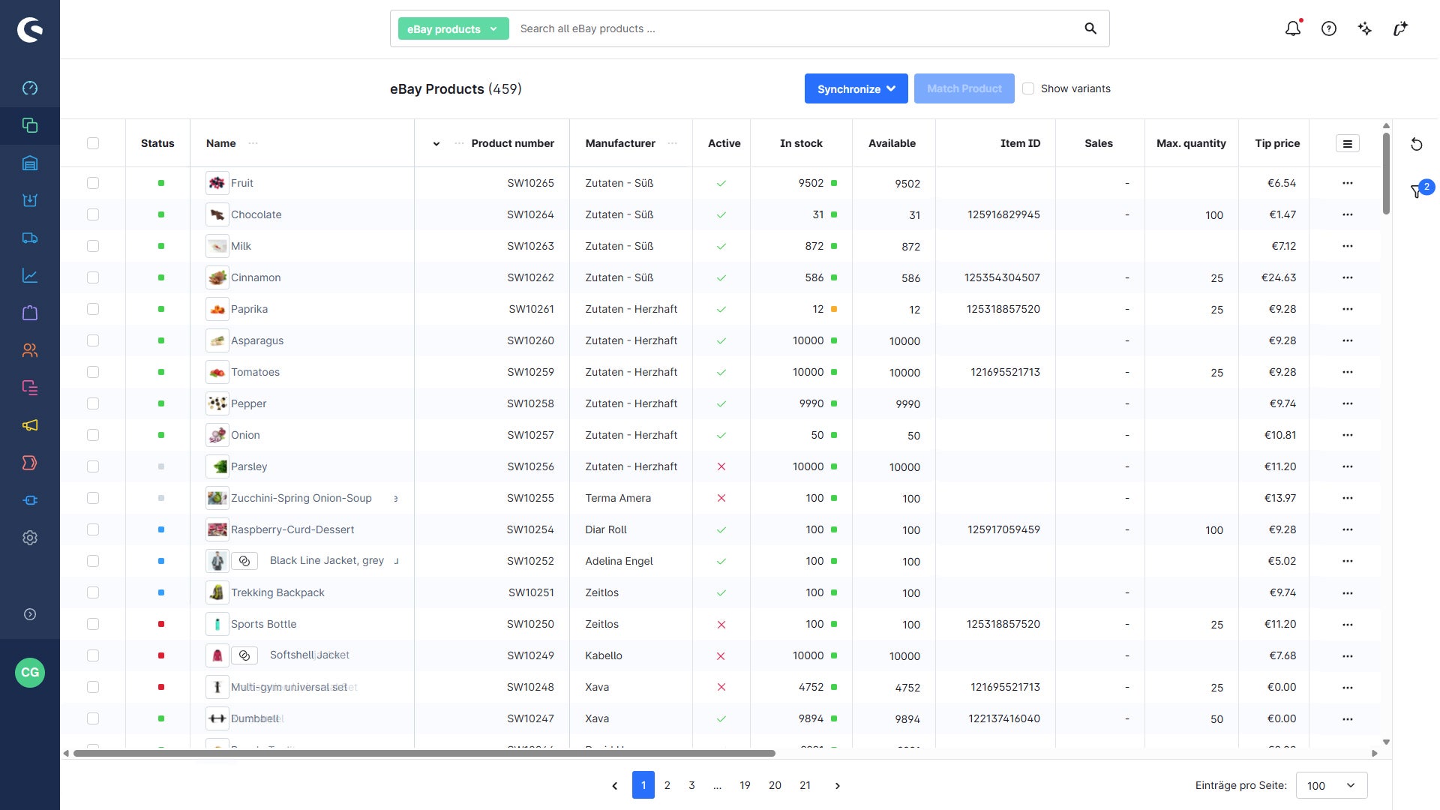Viewport: 1440px width, 810px height.
Task: Expand the Synchronize dropdown button
Action: [x=856, y=88]
